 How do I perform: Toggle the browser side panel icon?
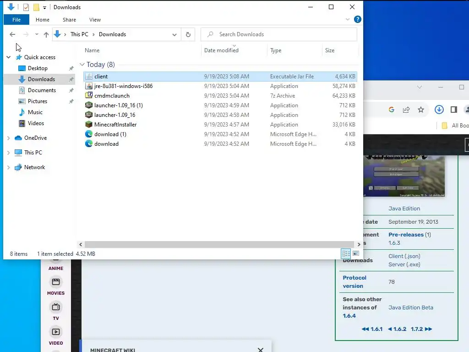pos(454,110)
